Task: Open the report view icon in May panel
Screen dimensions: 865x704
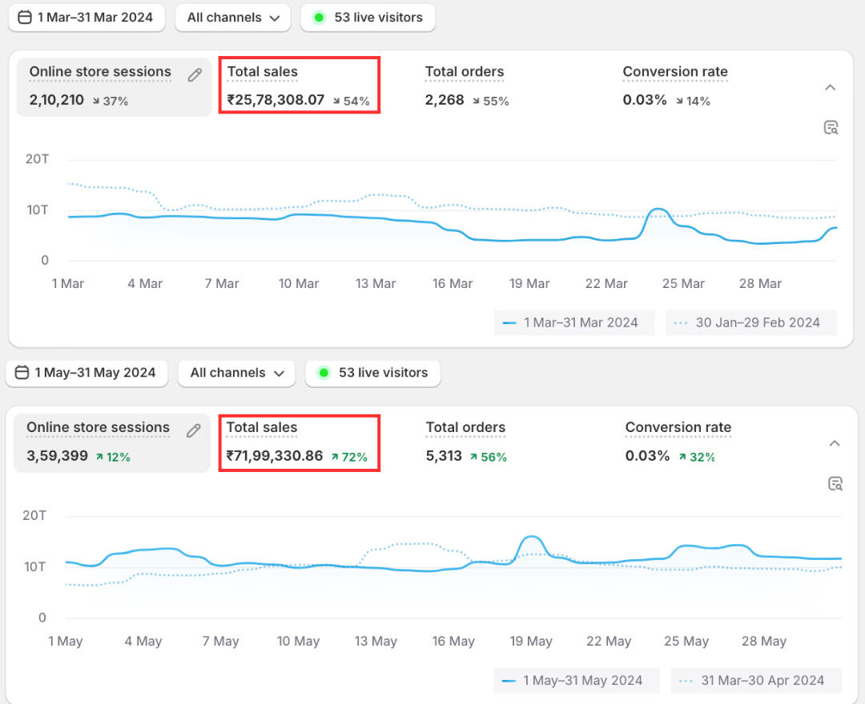Action: 835,483
